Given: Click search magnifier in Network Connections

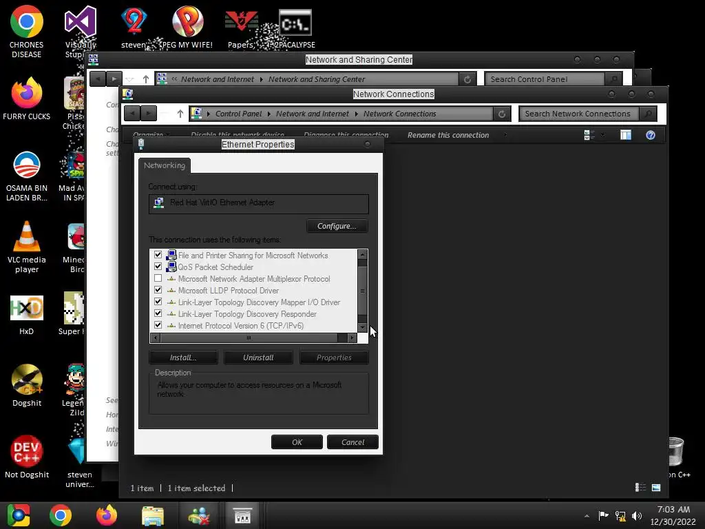Looking at the screenshot, I should 648,114.
